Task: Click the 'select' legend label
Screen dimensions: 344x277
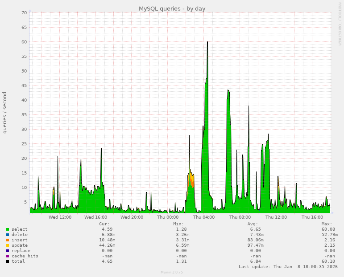Action: point(20,229)
